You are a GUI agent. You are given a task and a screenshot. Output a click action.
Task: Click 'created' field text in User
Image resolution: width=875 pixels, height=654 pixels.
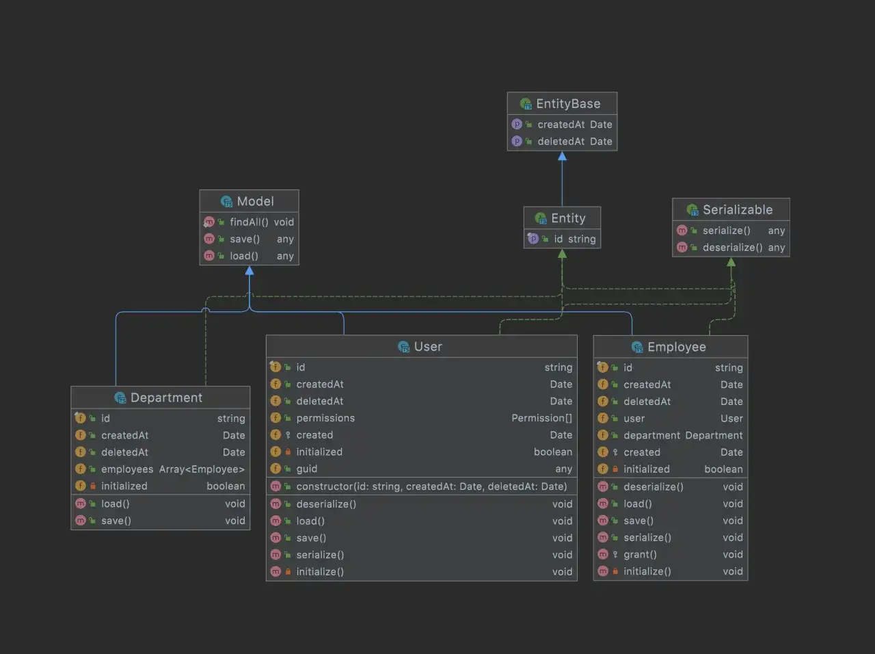click(x=314, y=435)
